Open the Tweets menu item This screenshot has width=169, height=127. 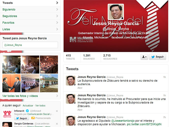[x=30, y=3]
